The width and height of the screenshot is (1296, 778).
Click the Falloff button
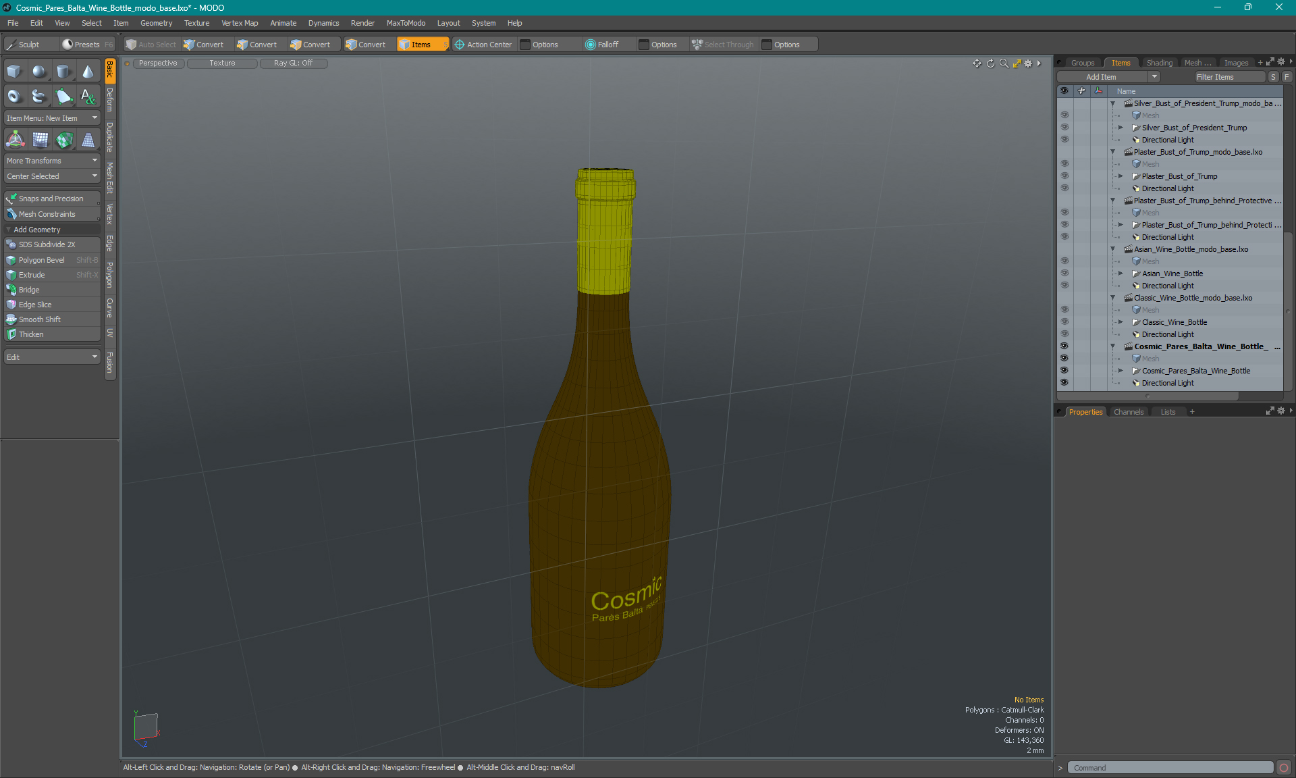point(602,45)
